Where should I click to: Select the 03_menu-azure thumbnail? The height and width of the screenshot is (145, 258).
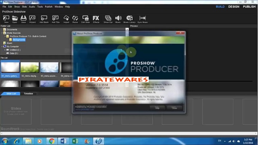click(49, 69)
